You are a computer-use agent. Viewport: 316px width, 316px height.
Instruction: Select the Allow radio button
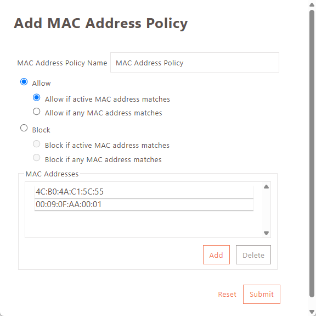point(24,82)
